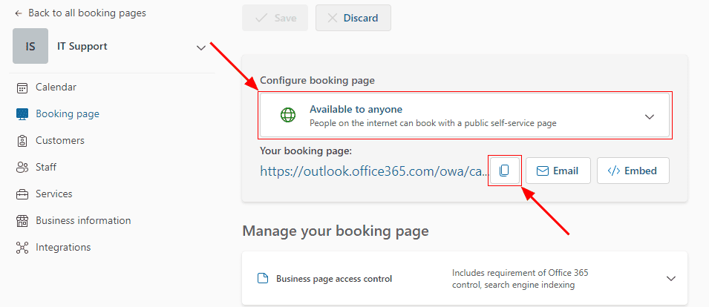This screenshot has width=709, height=307.
Task: Click the Staff people icon
Action: [x=22, y=168]
